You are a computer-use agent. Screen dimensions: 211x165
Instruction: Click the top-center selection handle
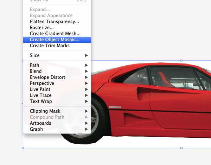coord(181,61)
